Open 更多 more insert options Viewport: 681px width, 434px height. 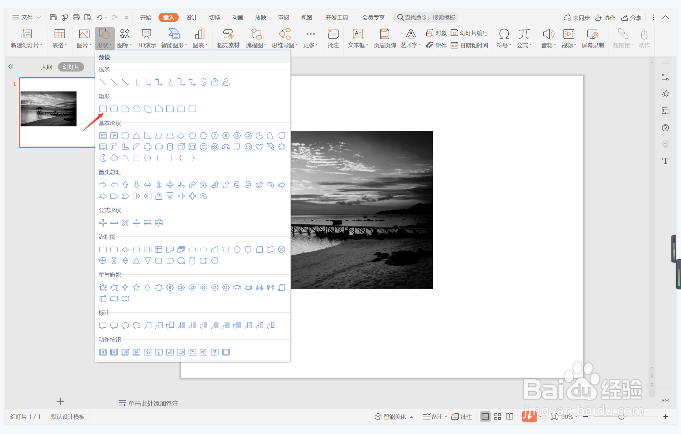(310, 38)
